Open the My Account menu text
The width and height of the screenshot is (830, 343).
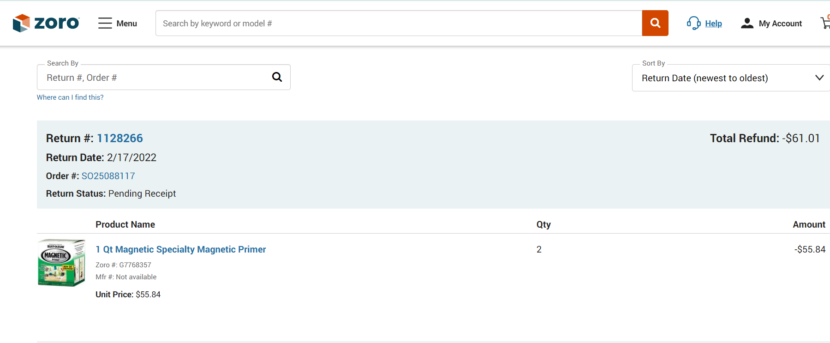pyautogui.click(x=780, y=24)
